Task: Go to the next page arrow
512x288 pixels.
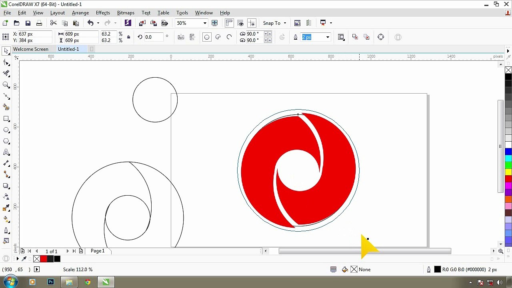Action: tap(67, 251)
